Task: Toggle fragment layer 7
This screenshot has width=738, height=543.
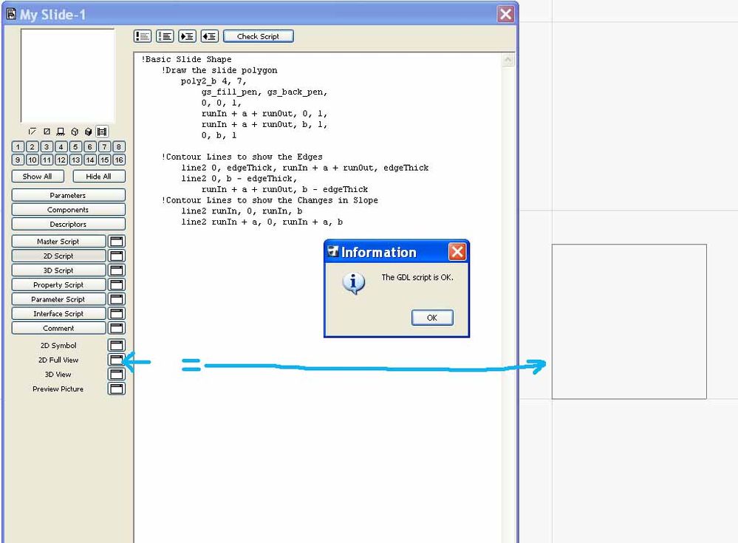Action: pos(104,147)
